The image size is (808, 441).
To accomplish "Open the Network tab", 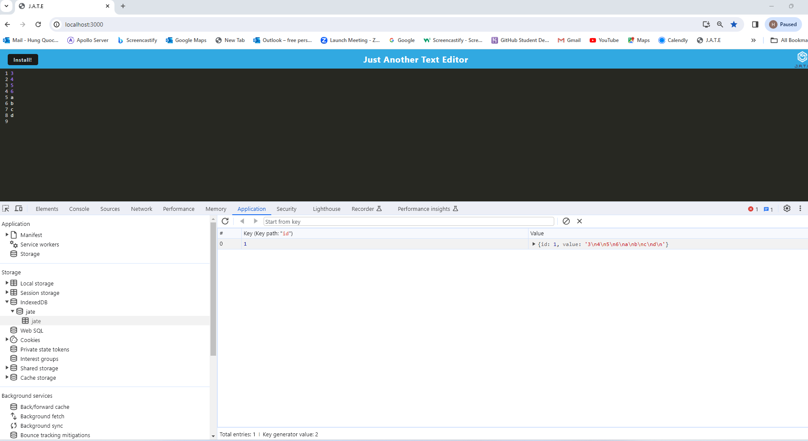I will pos(141,209).
